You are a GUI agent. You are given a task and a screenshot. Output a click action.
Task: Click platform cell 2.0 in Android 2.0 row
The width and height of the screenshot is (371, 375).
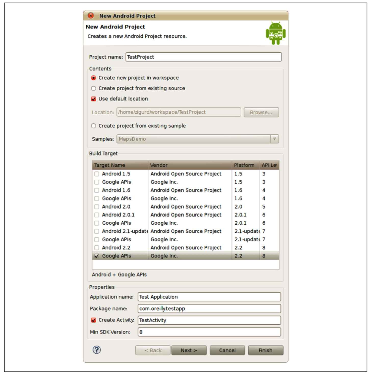[238, 207]
